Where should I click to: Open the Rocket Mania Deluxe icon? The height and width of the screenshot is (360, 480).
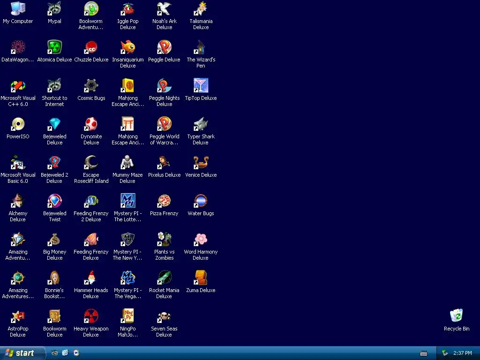coord(165,277)
